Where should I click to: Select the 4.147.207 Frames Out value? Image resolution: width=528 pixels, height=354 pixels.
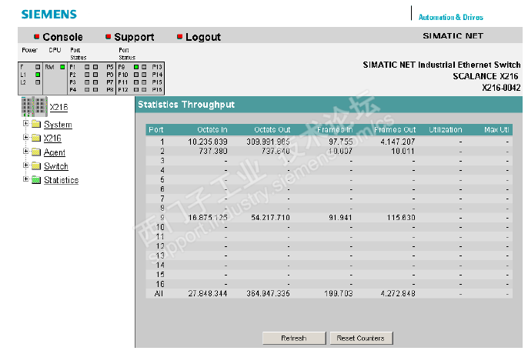[x=398, y=142]
